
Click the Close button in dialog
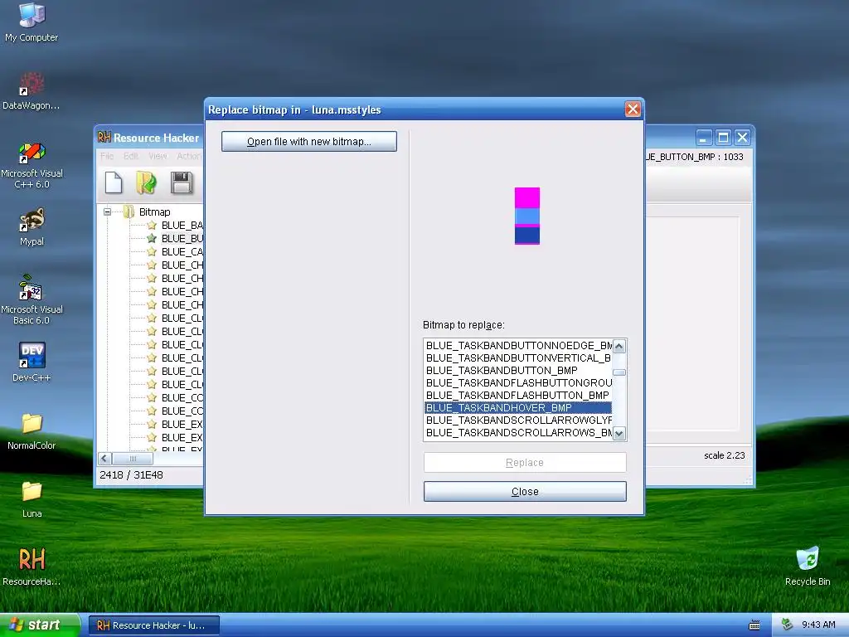pyautogui.click(x=525, y=491)
